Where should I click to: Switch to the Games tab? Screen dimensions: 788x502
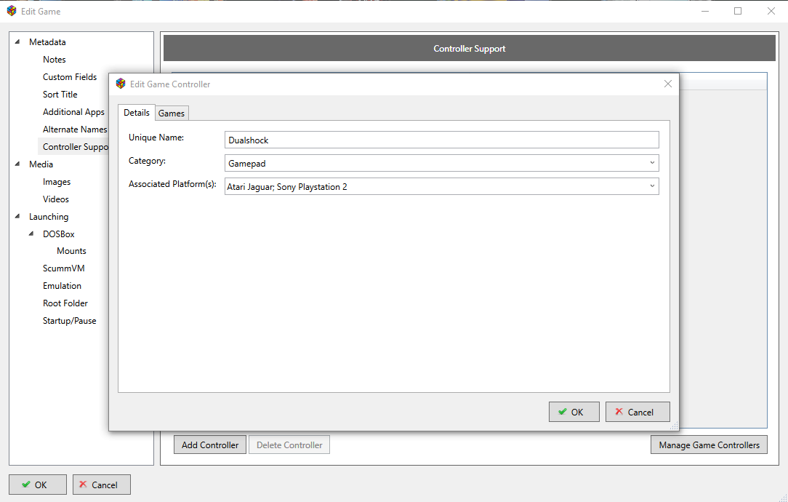pyautogui.click(x=172, y=113)
